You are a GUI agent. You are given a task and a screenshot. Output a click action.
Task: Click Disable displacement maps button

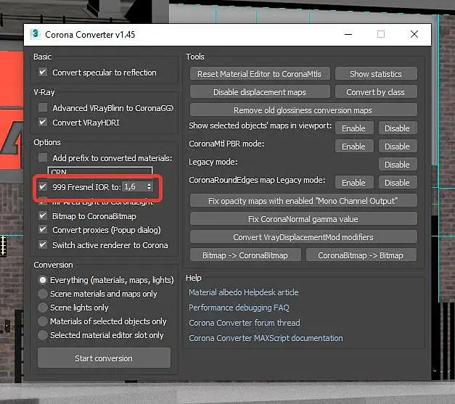click(260, 92)
